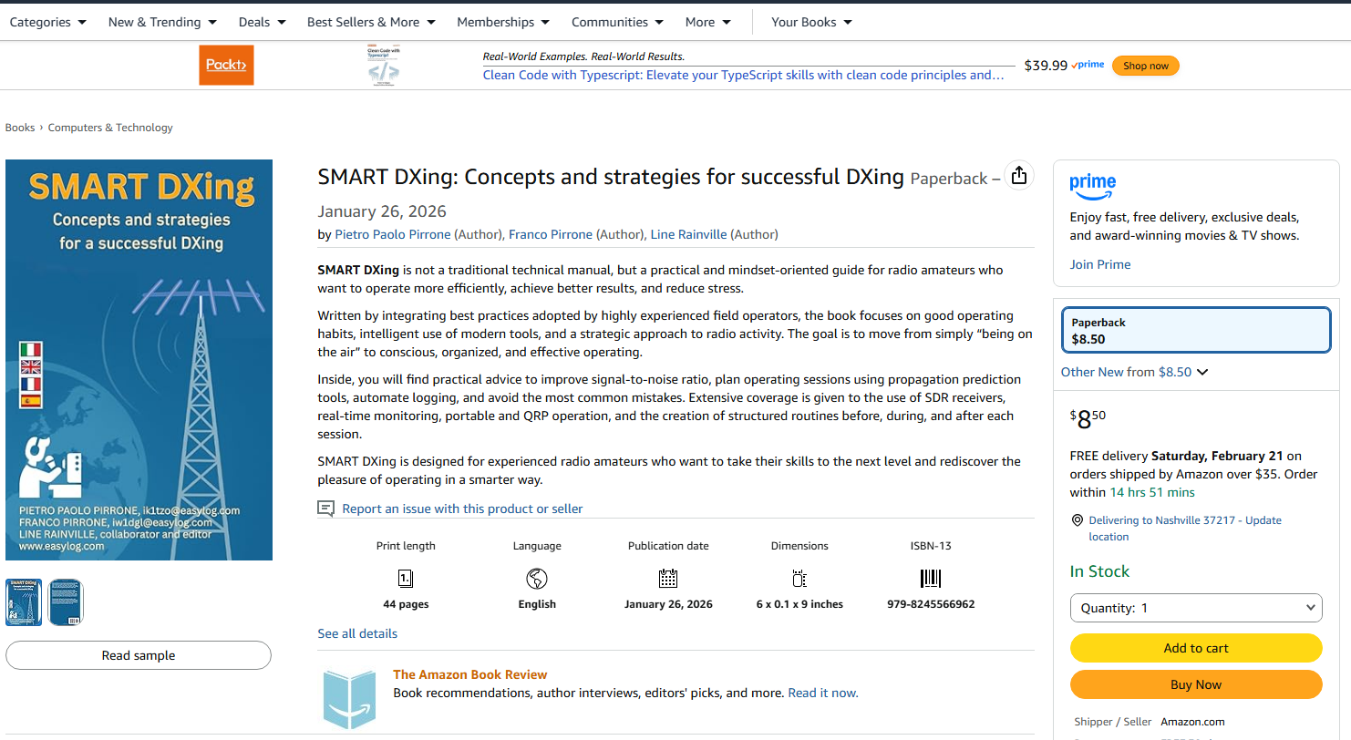Image resolution: width=1351 pixels, height=740 pixels.
Task: Click '6 x 0.1 x 9 inches' dimensions
Action: tap(799, 604)
